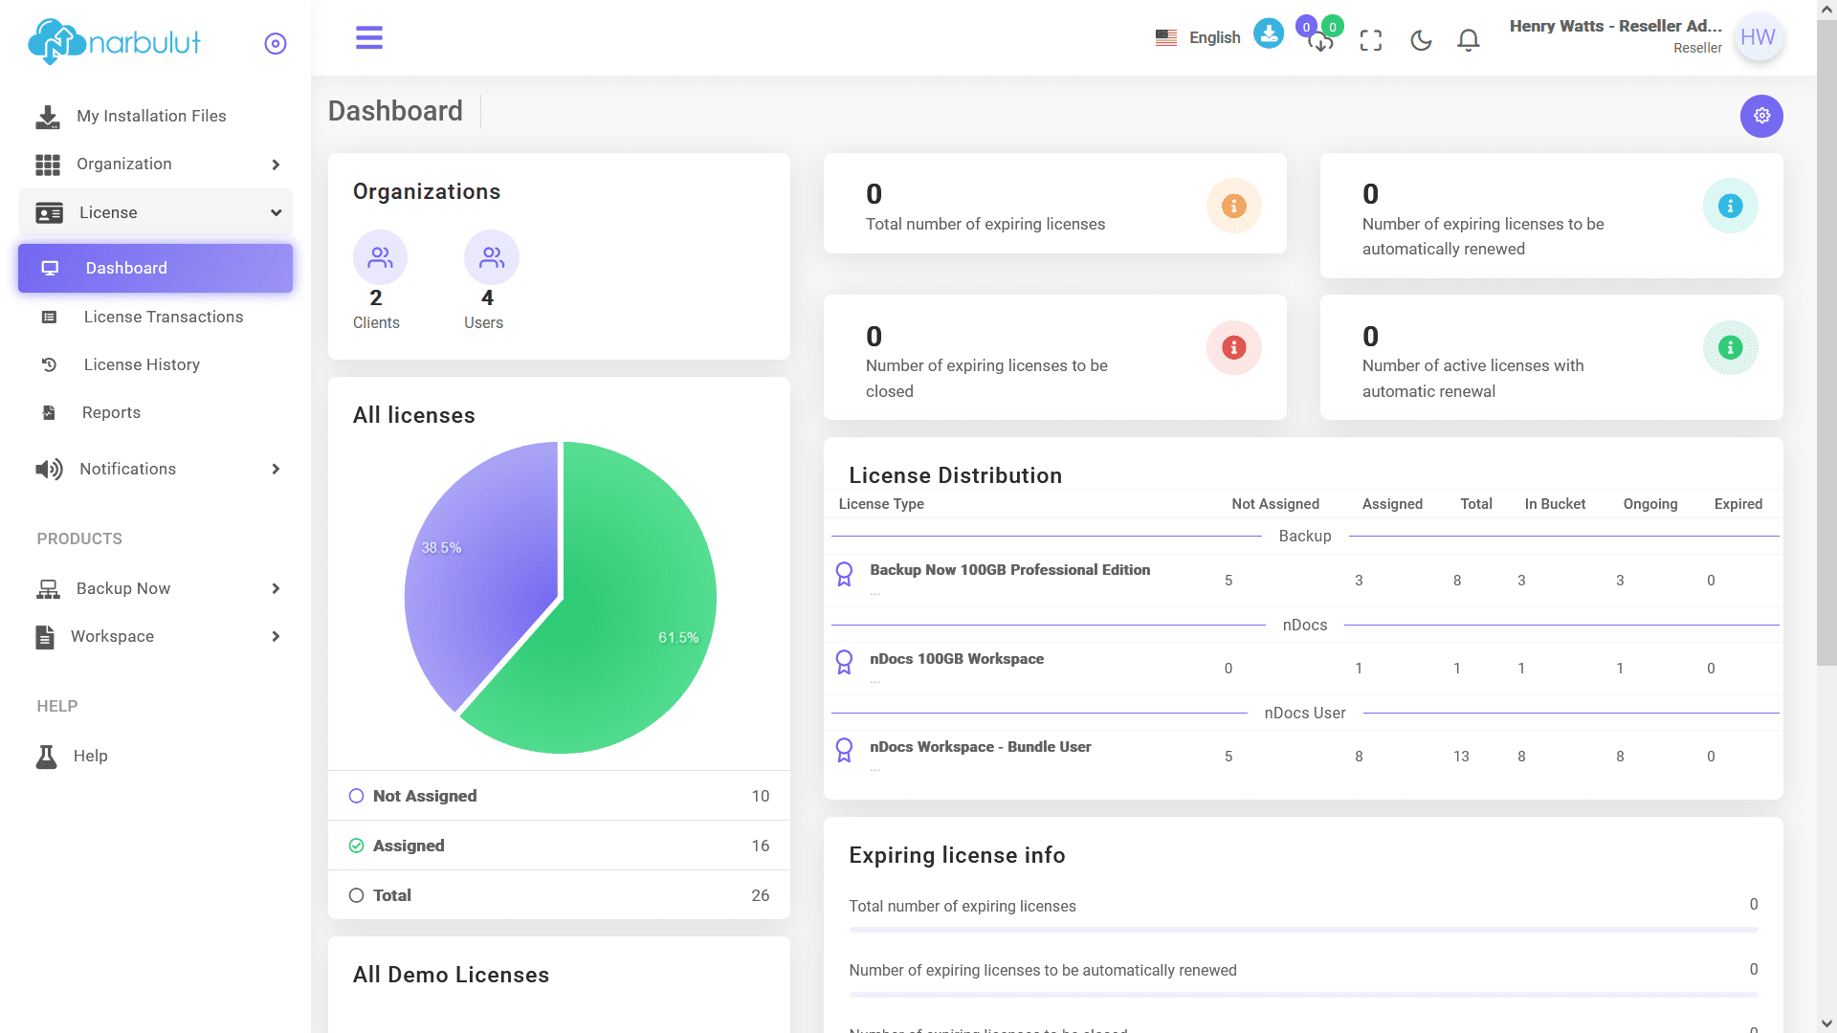
Task: Click the License History clock icon
Action: click(50, 364)
